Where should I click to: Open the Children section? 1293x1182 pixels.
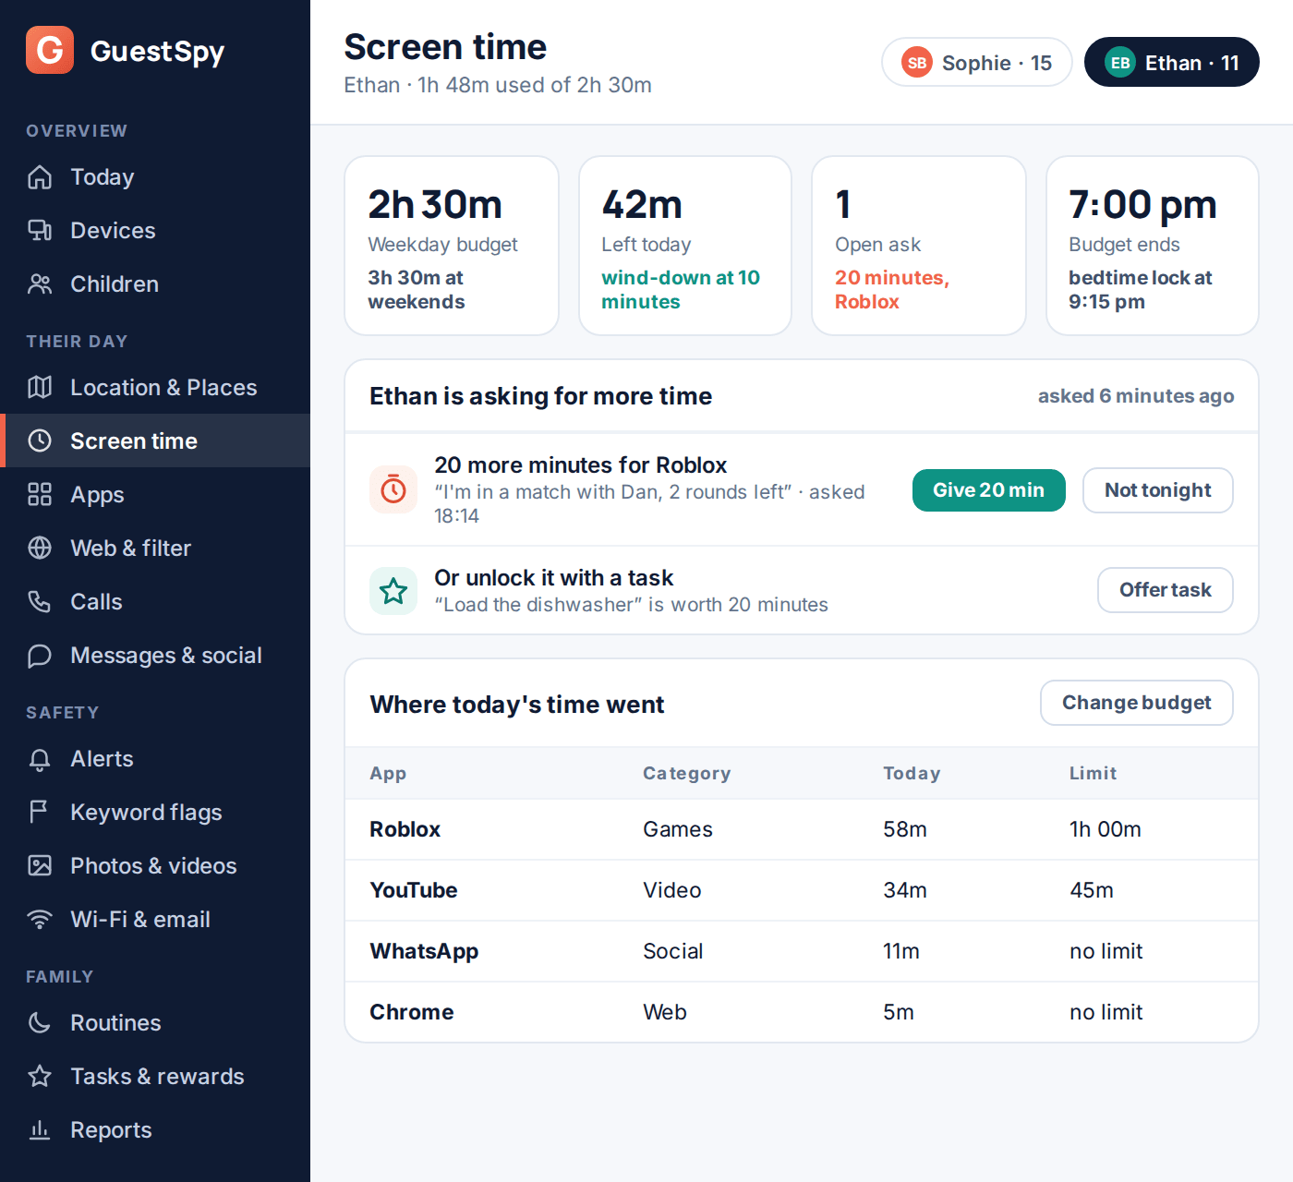155,283
